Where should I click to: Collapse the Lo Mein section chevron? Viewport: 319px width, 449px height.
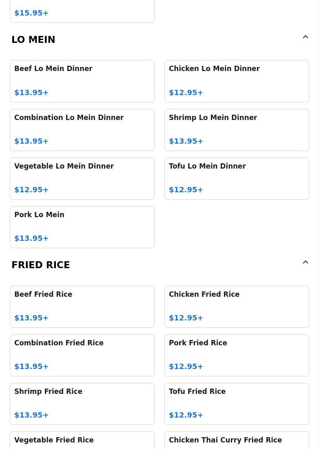click(305, 37)
